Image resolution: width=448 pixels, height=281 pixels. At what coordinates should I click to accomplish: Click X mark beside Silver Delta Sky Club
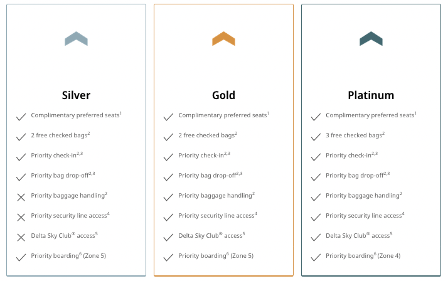(21, 237)
